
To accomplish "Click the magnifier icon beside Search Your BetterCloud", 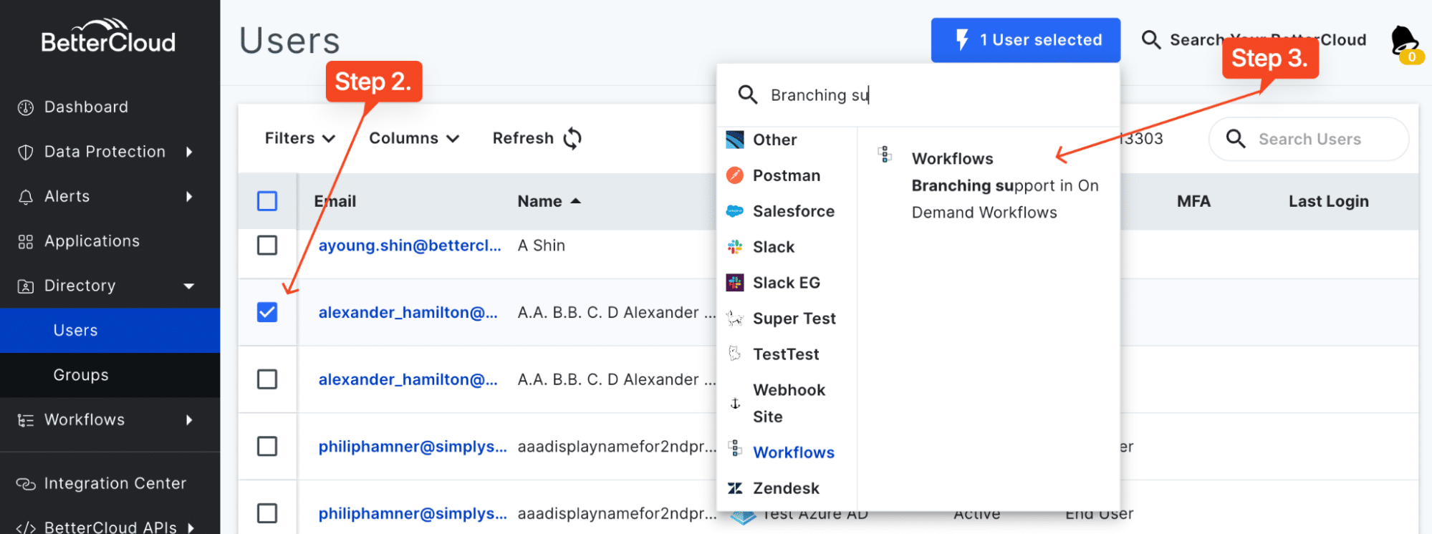I will tap(1151, 40).
